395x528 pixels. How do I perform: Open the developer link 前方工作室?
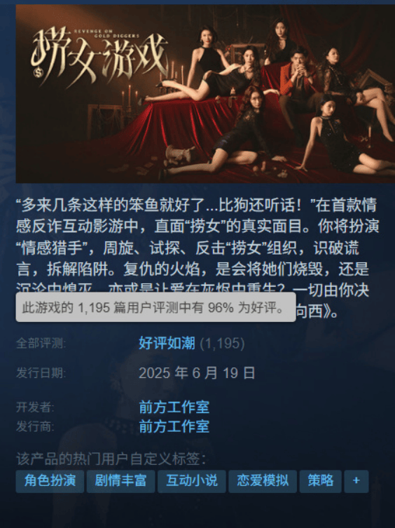[x=174, y=407]
